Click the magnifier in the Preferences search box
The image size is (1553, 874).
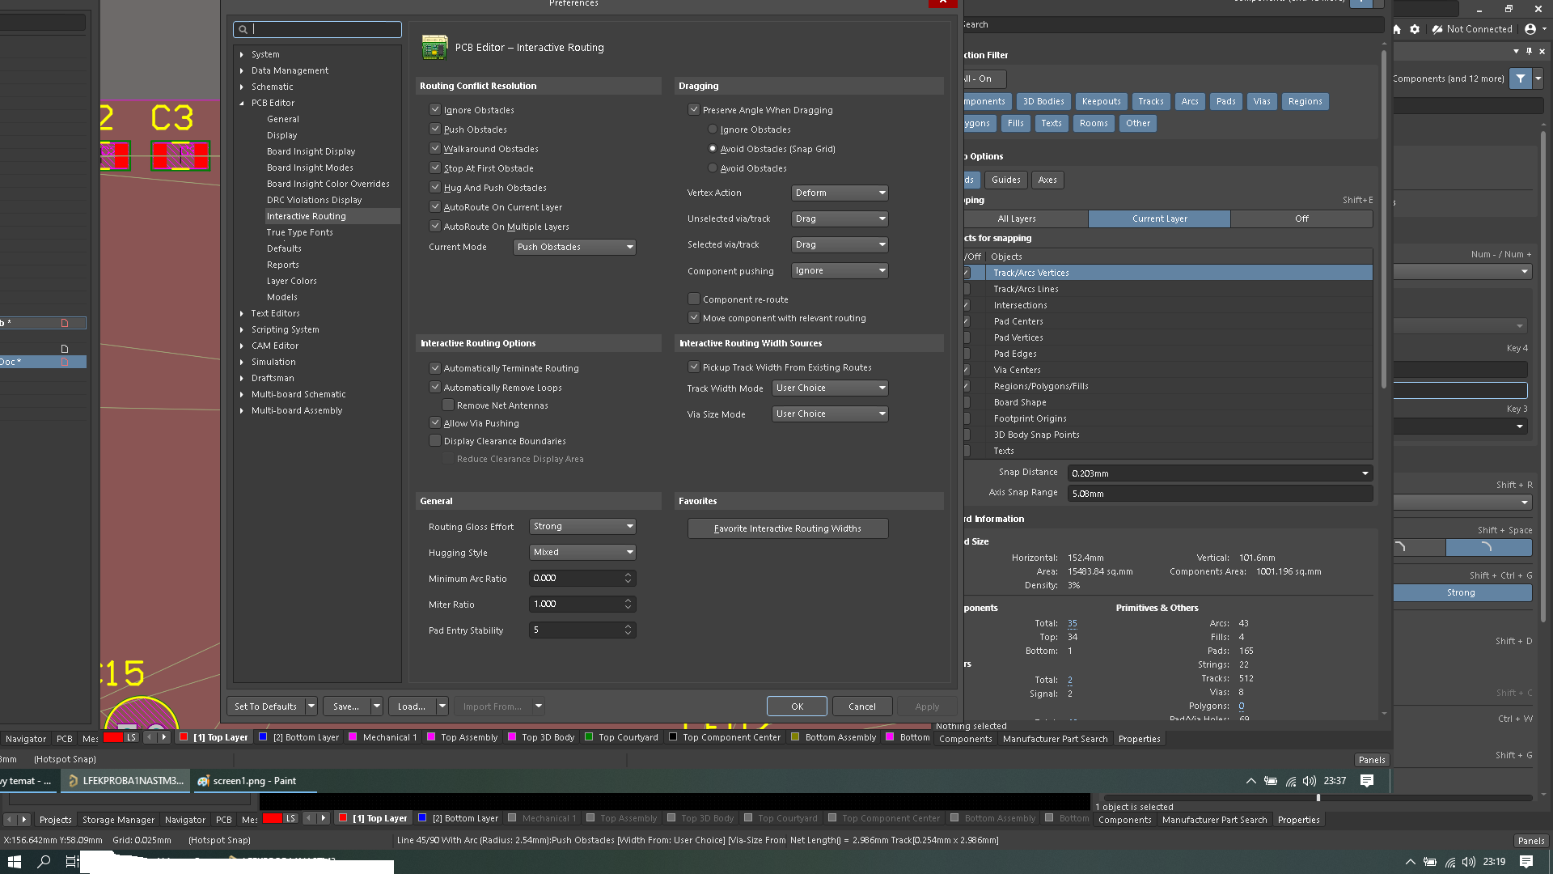(243, 29)
